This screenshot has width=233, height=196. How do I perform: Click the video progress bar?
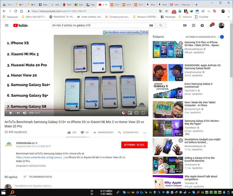(76, 109)
